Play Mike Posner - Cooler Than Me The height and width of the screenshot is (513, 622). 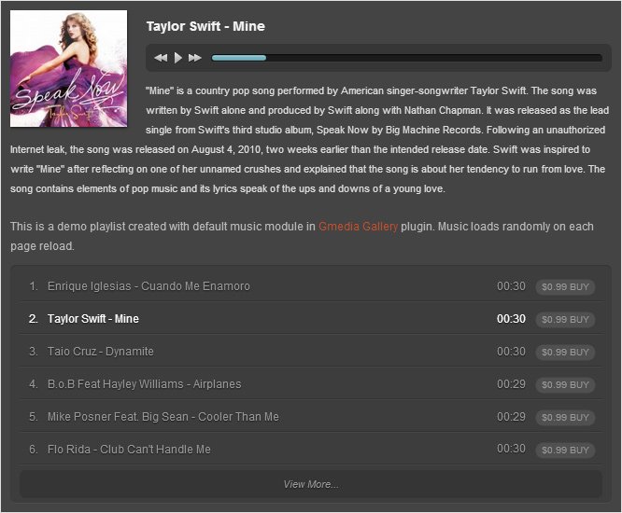(163, 417)
